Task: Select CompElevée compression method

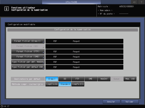Action: [52, 84]
